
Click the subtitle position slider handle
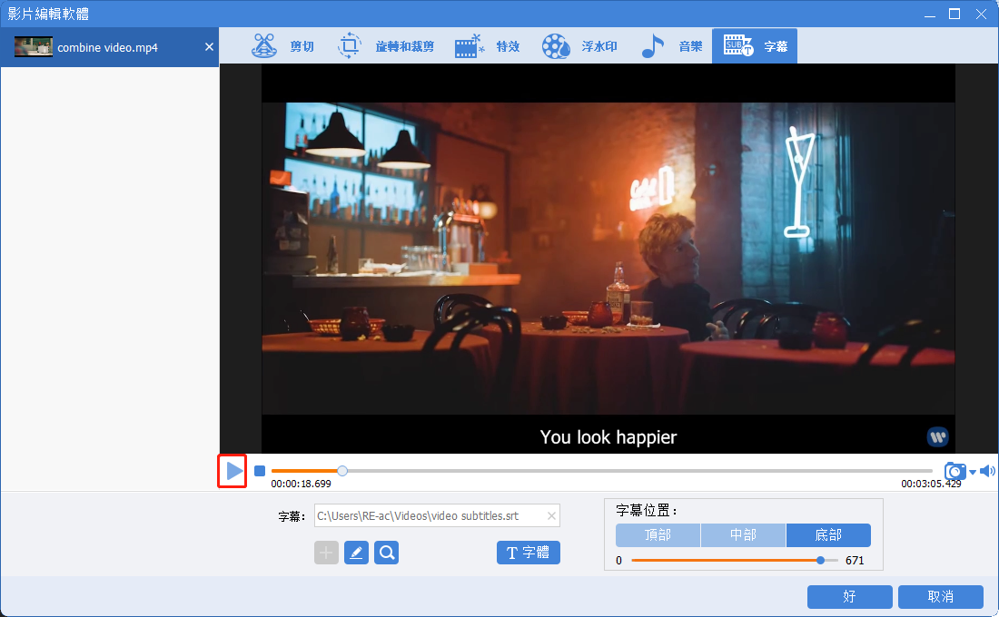[x=821, y=561]
